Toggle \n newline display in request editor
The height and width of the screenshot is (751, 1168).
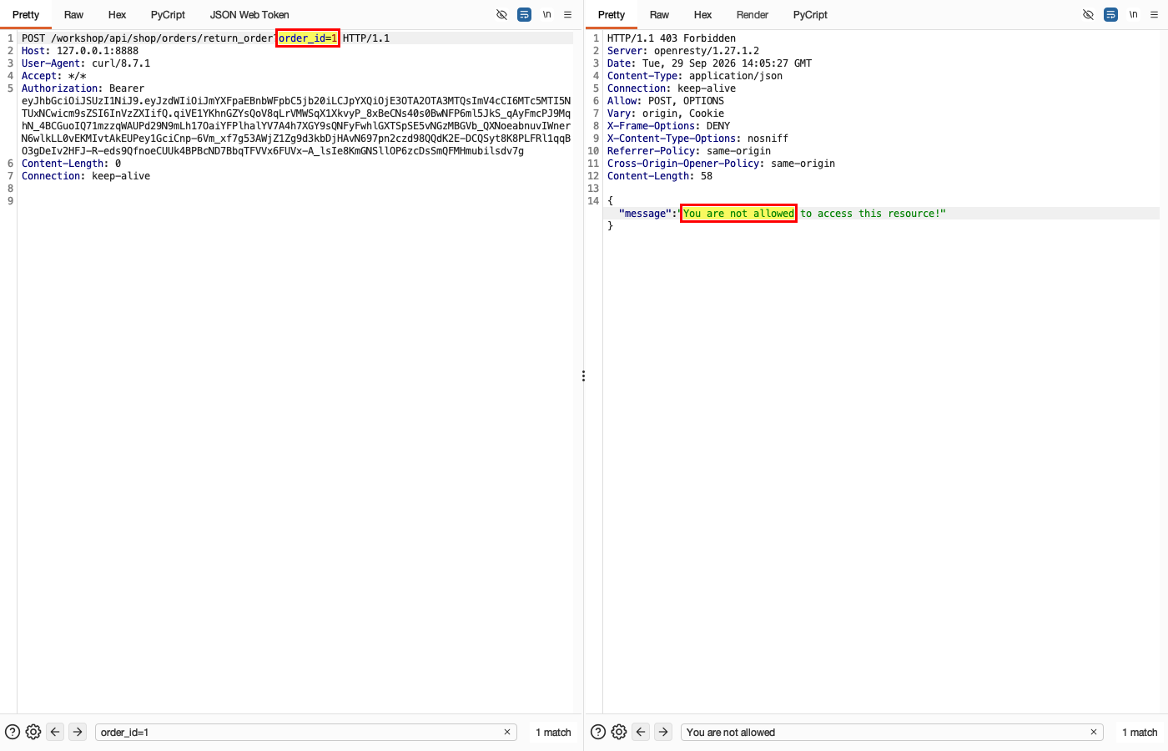(x=547, y=14)
